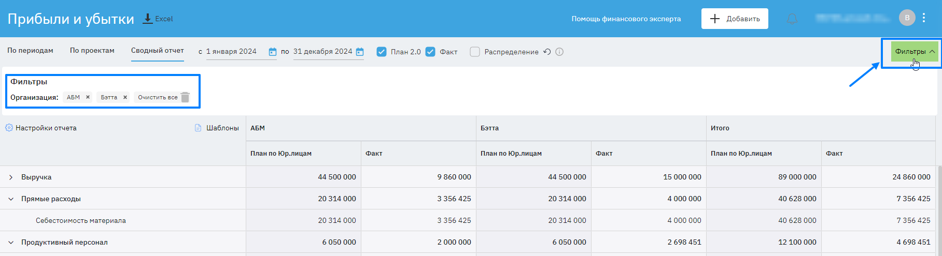Uncheck the Факт checkbox

tap(430, 52)
